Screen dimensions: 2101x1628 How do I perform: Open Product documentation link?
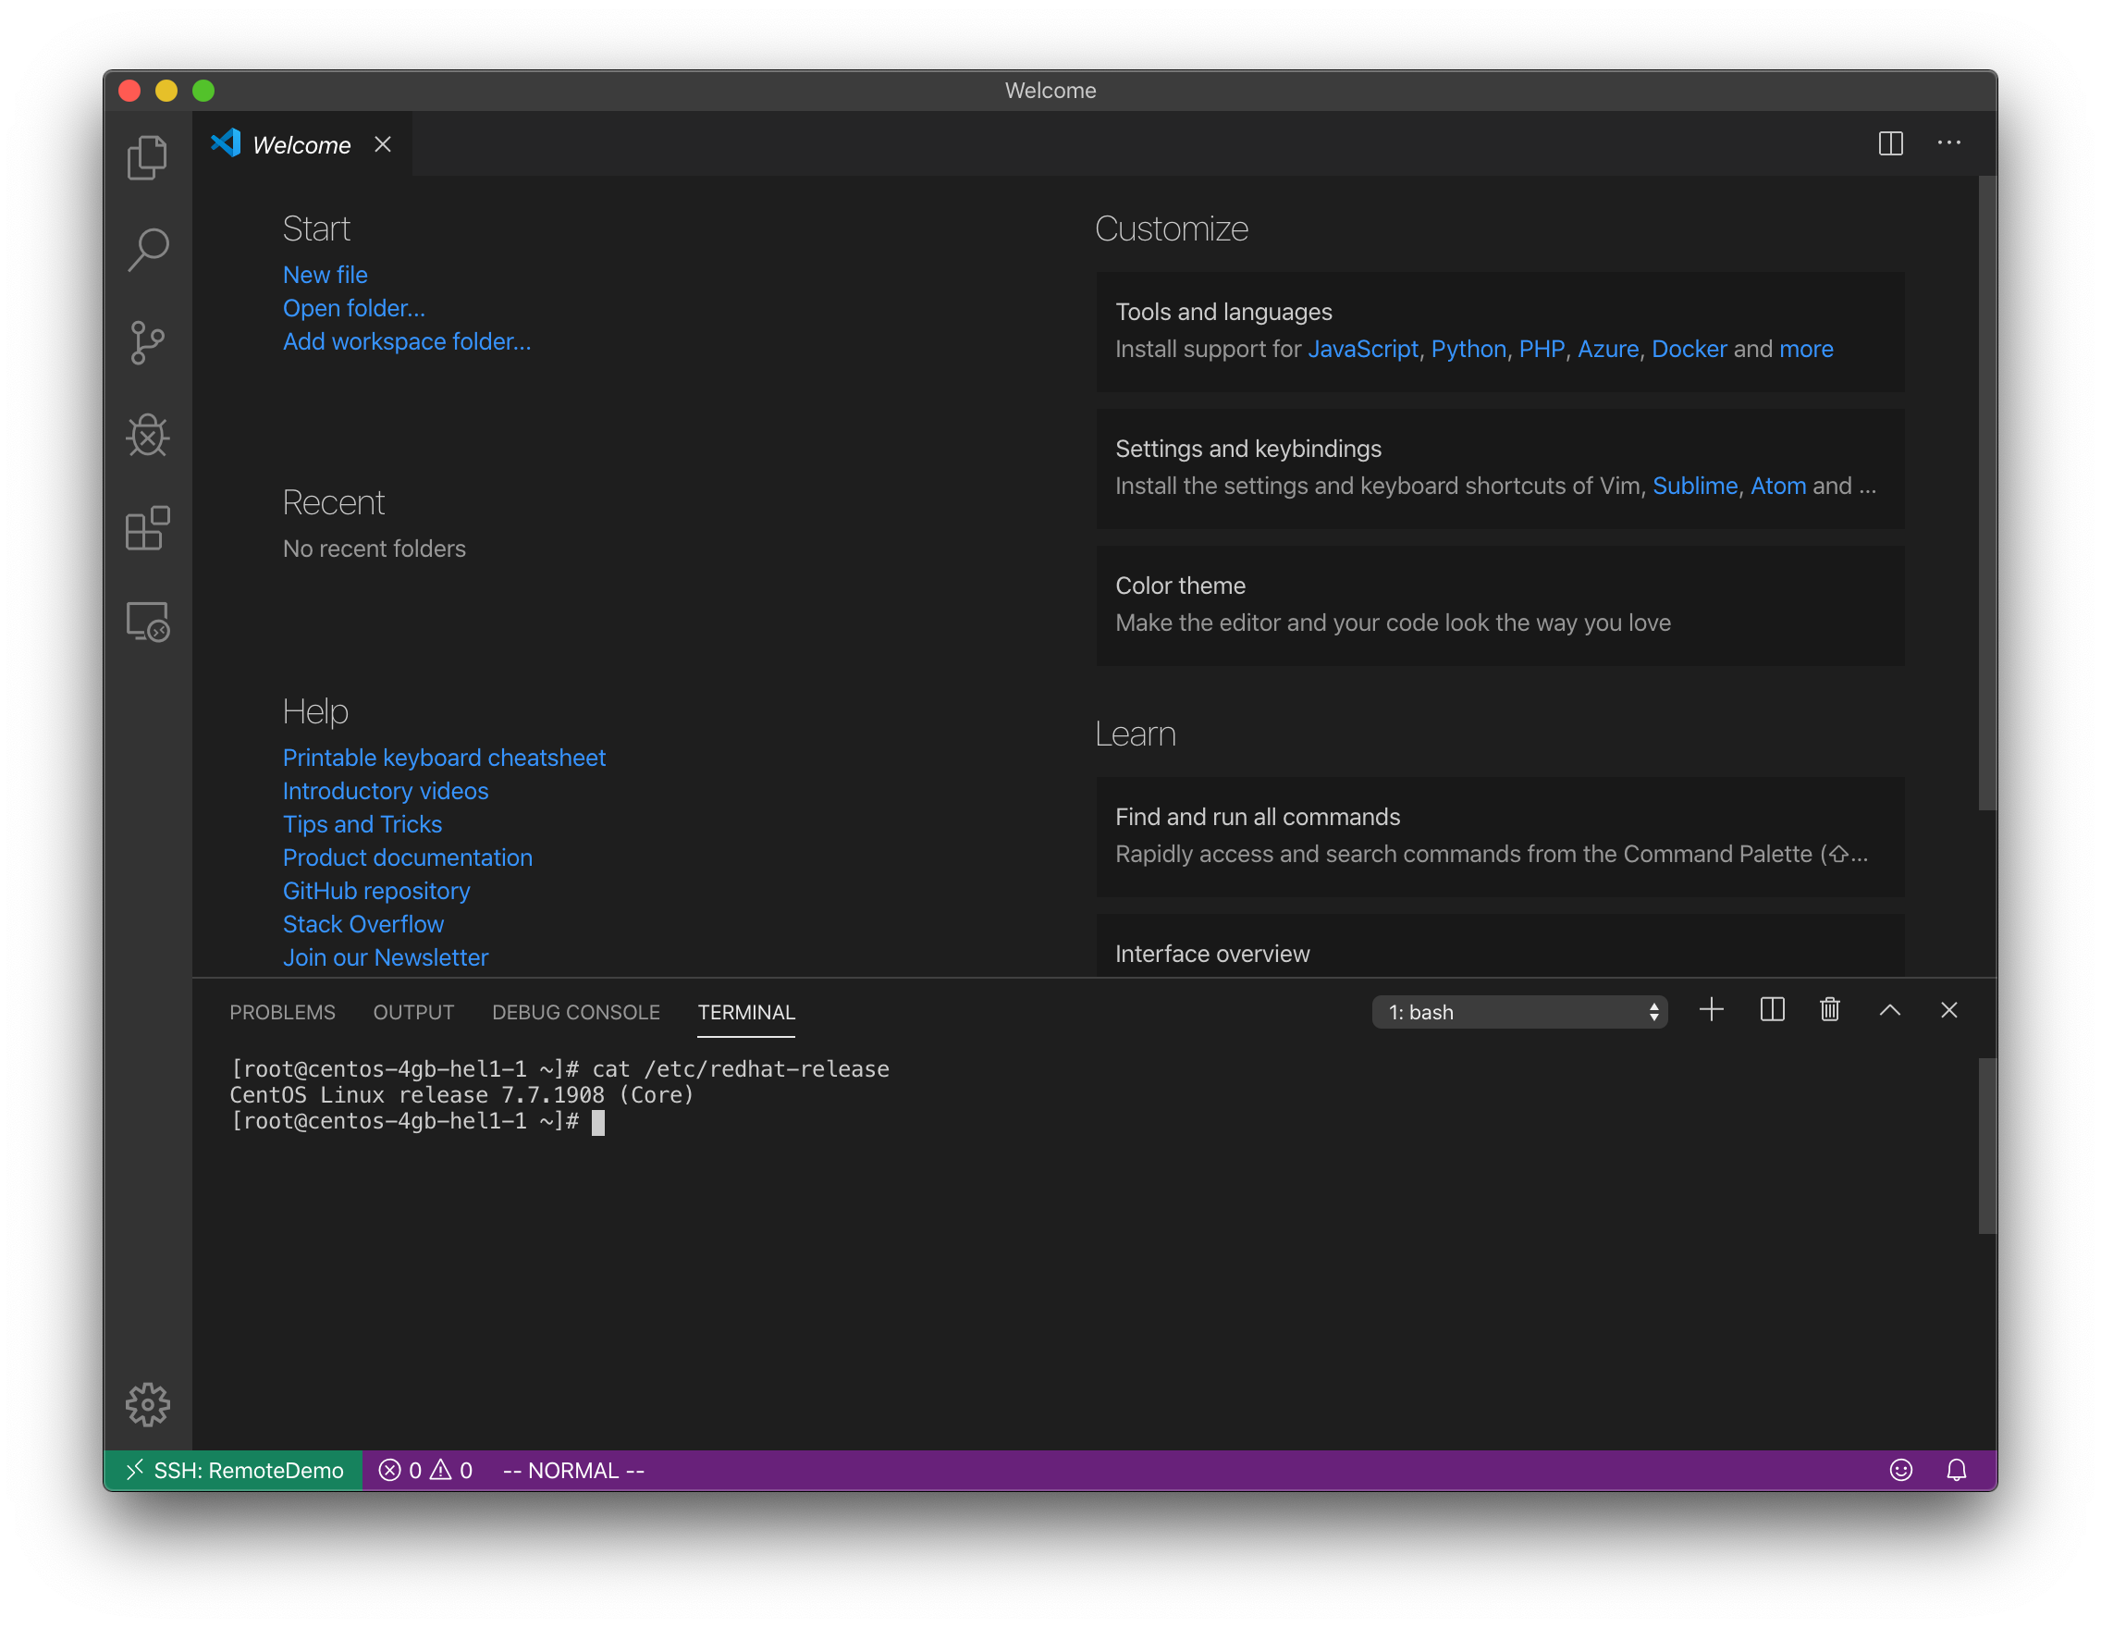click(x=408, y=857)
